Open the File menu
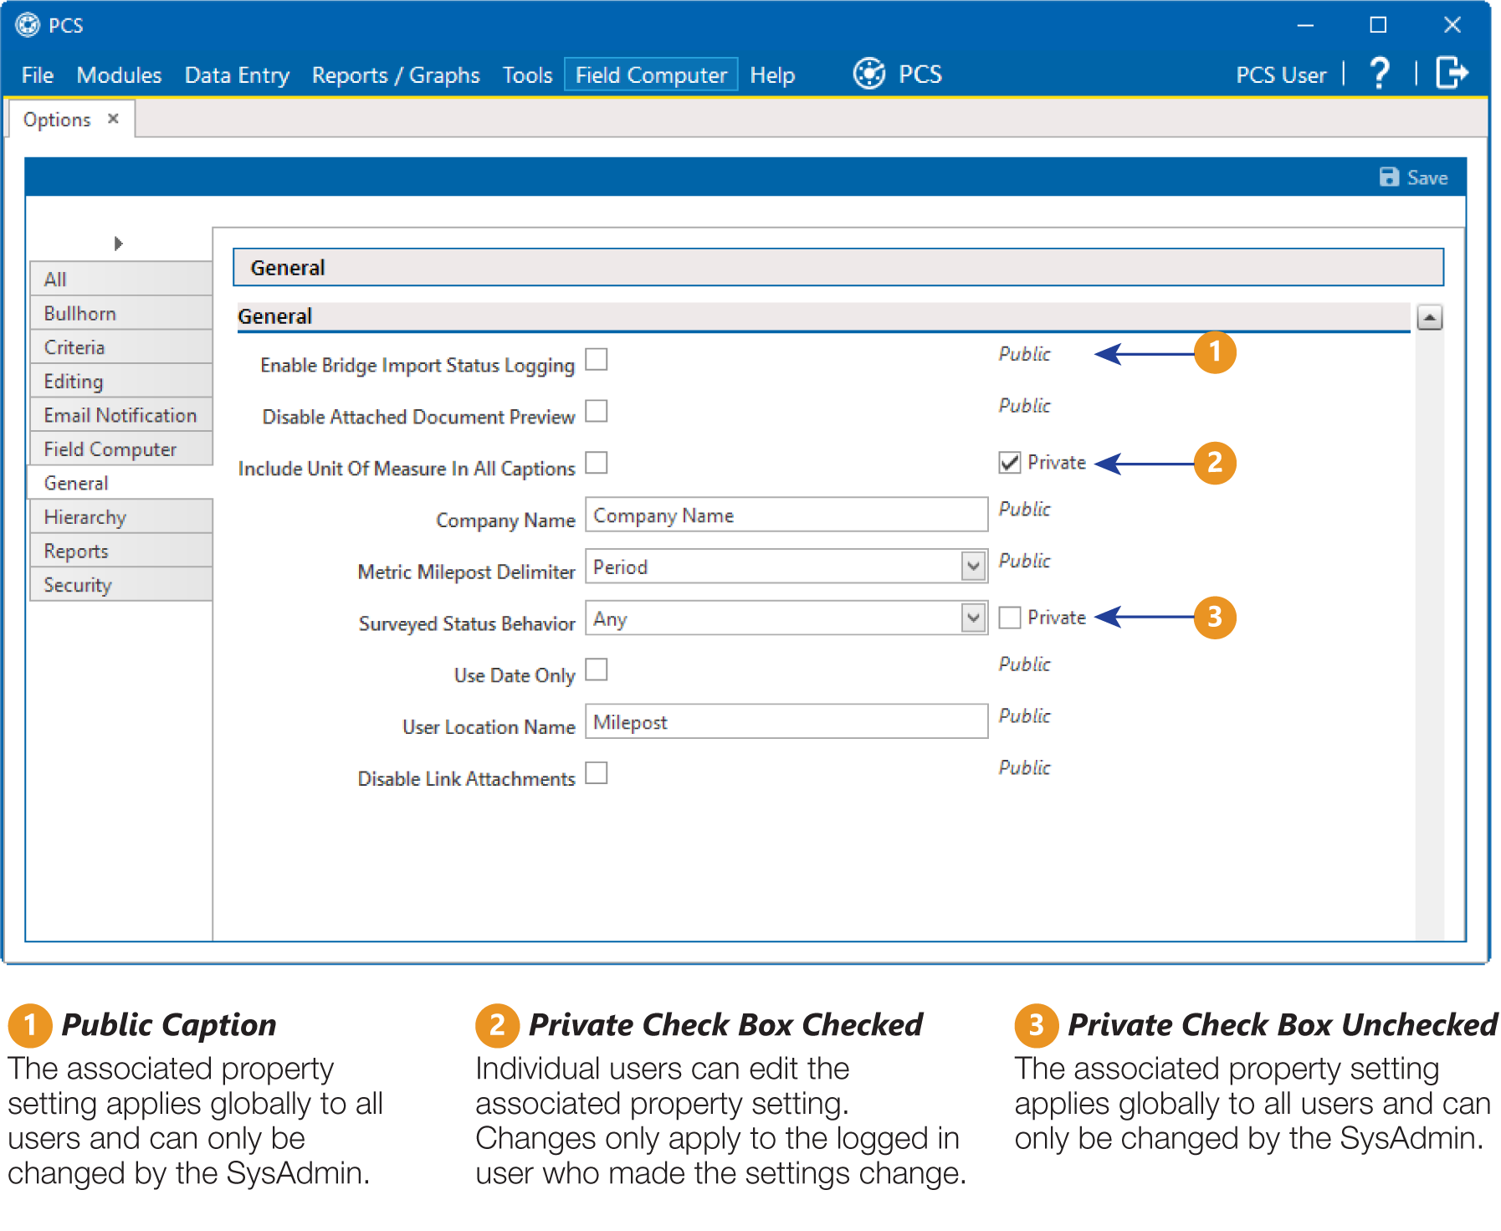This screenshot has height=1231, width=1501. click(38, 75)
